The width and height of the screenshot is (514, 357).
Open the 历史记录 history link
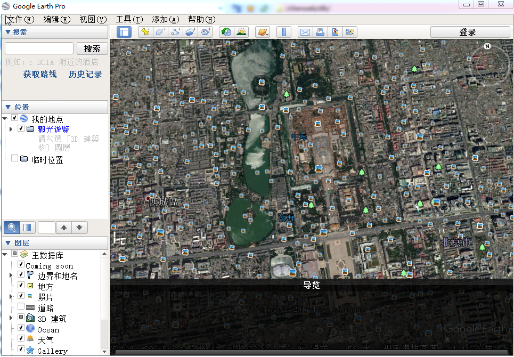coord(85,75)
